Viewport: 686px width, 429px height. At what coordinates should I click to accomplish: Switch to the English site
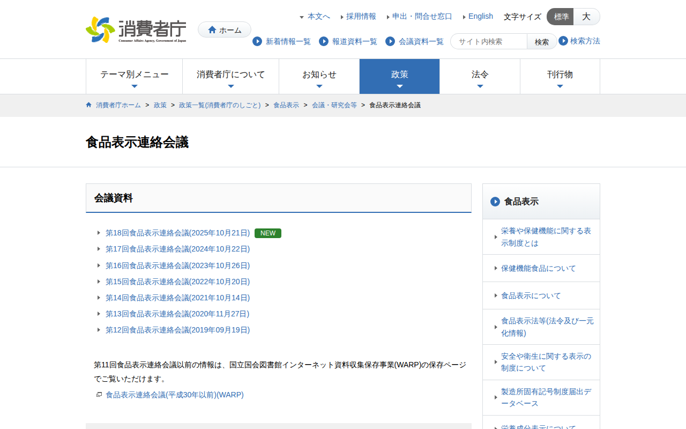pyautogui.click(x=481, y=17)
